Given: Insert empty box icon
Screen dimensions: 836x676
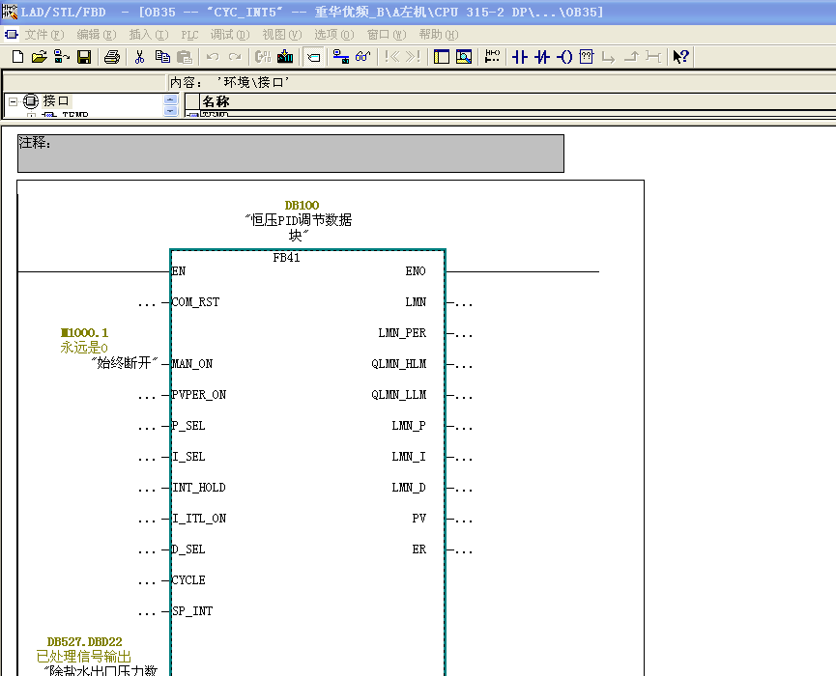Looking at the screenshot, I should 587,56.
